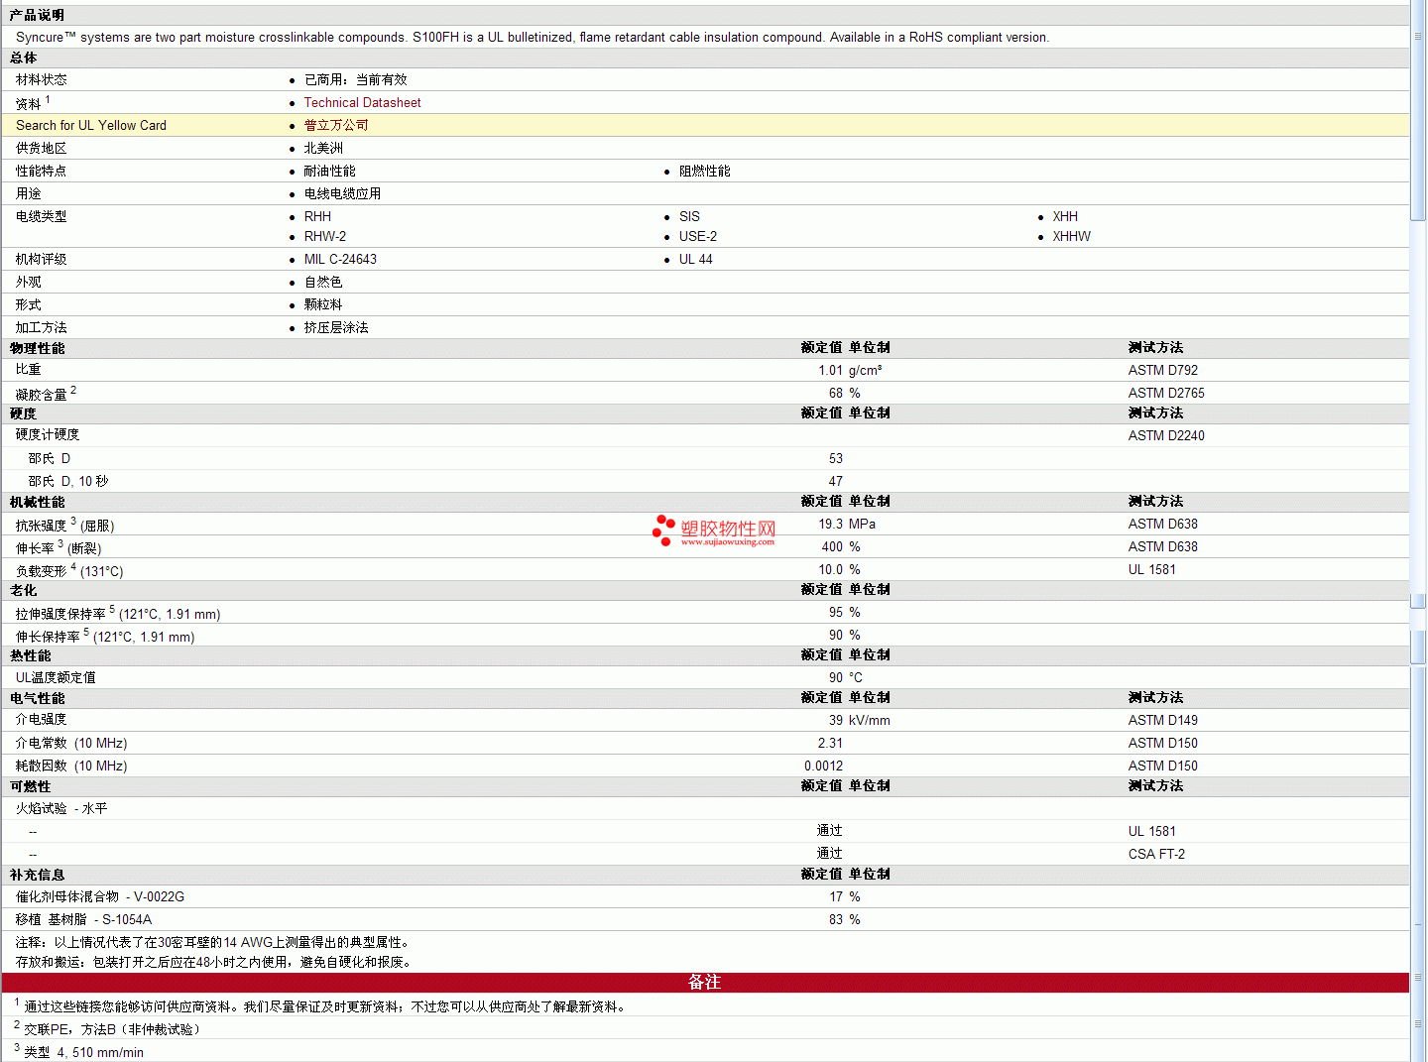The height and width of the screenshot is (1062, 1428).
Task: Select the ASTM D149 test method
Action: pyautogui.click(x=1162, y=720)
